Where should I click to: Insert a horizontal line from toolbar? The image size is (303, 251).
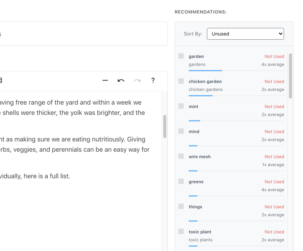coord(105,81)
